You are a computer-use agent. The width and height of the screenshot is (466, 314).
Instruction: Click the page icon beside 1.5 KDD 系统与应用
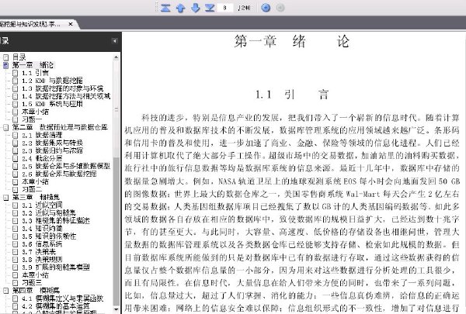pyautogui.click(x=16, y=104)
